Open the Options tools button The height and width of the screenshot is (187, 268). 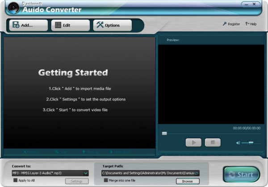click(x=113, y=25)
